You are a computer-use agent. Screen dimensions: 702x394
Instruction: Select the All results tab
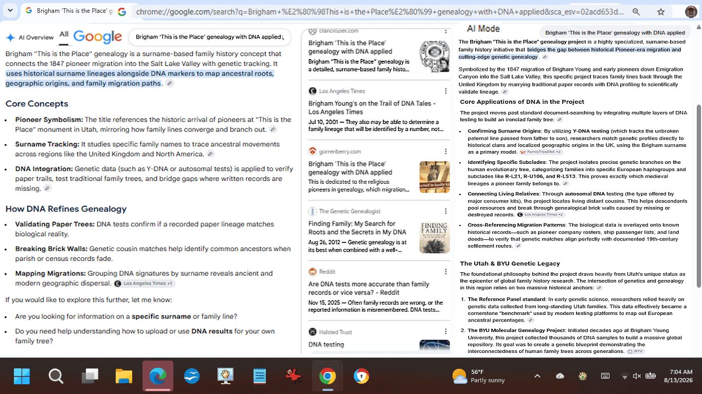click(x=64, y=34)
